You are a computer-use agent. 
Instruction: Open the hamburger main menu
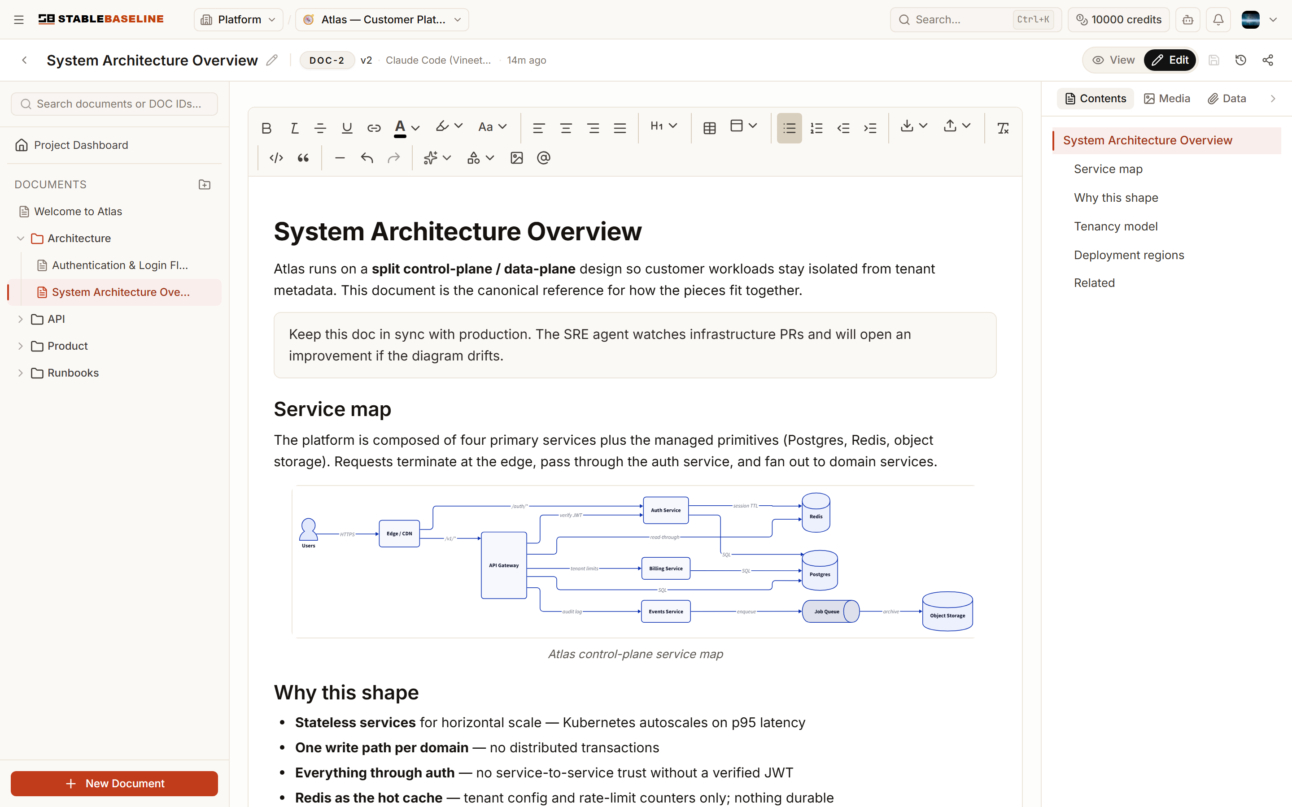pos(19,20)
